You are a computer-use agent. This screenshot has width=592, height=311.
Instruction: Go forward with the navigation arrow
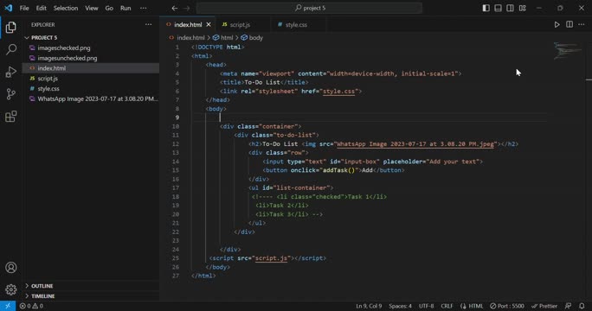pyautogui.click(x=186, y=8)
